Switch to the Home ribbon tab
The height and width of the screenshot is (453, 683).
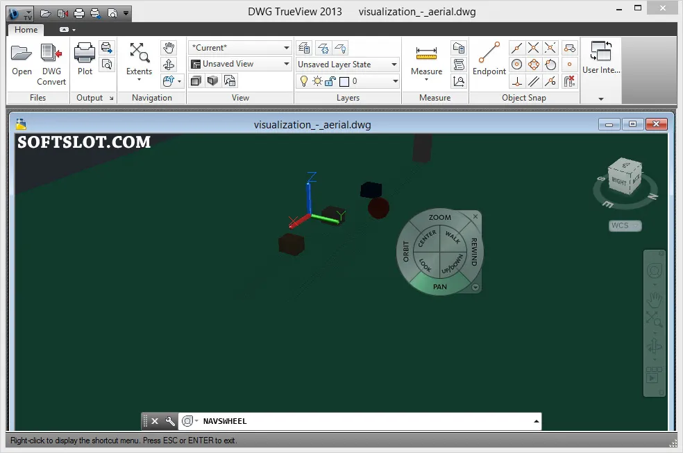26,30
